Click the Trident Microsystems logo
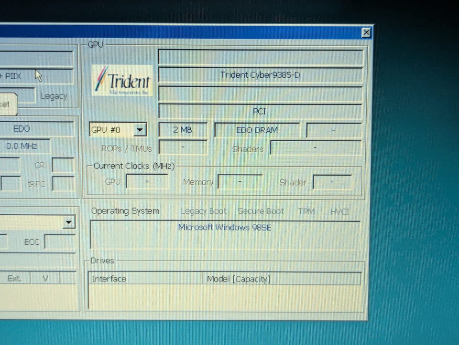Screen dimensions: 459x345 point(122,81)
